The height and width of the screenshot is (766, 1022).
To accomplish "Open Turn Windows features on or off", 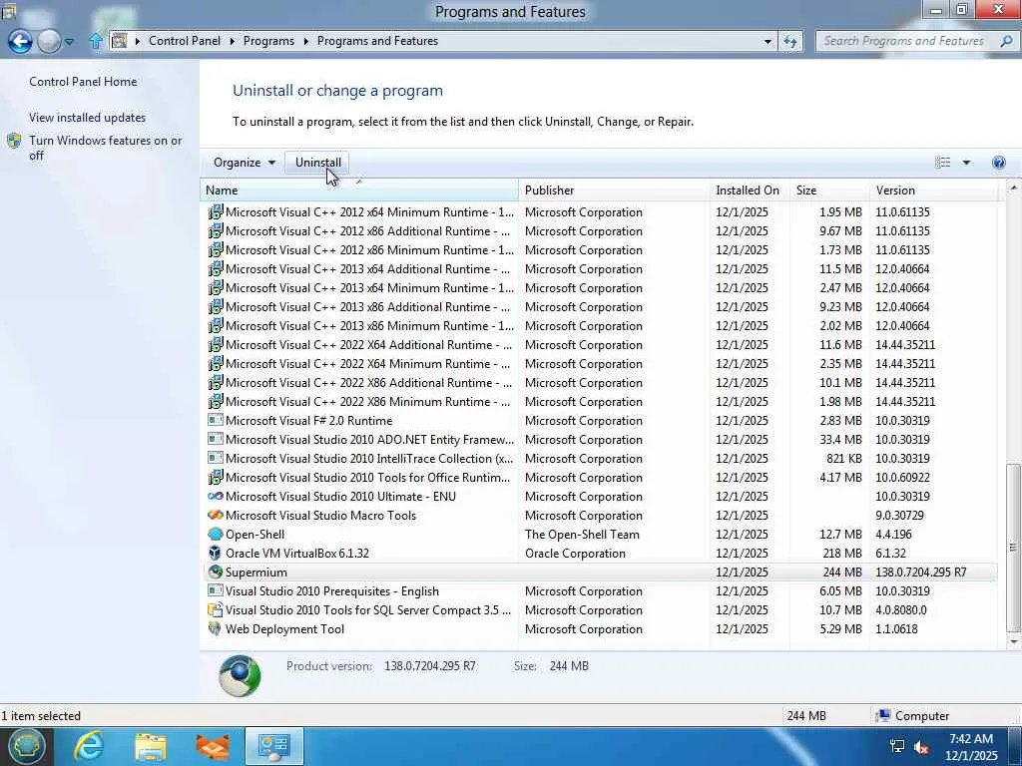I will coord(106,148).
